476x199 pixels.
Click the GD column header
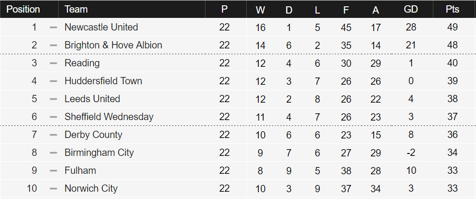click(x=411, y=9)
